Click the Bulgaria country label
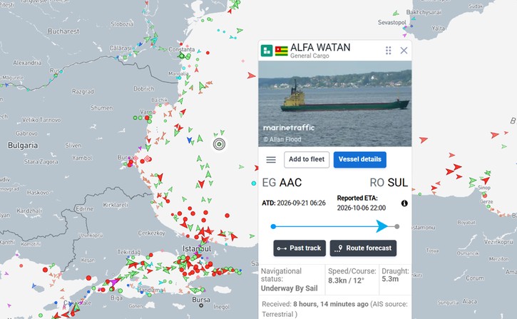 [23, 146]
